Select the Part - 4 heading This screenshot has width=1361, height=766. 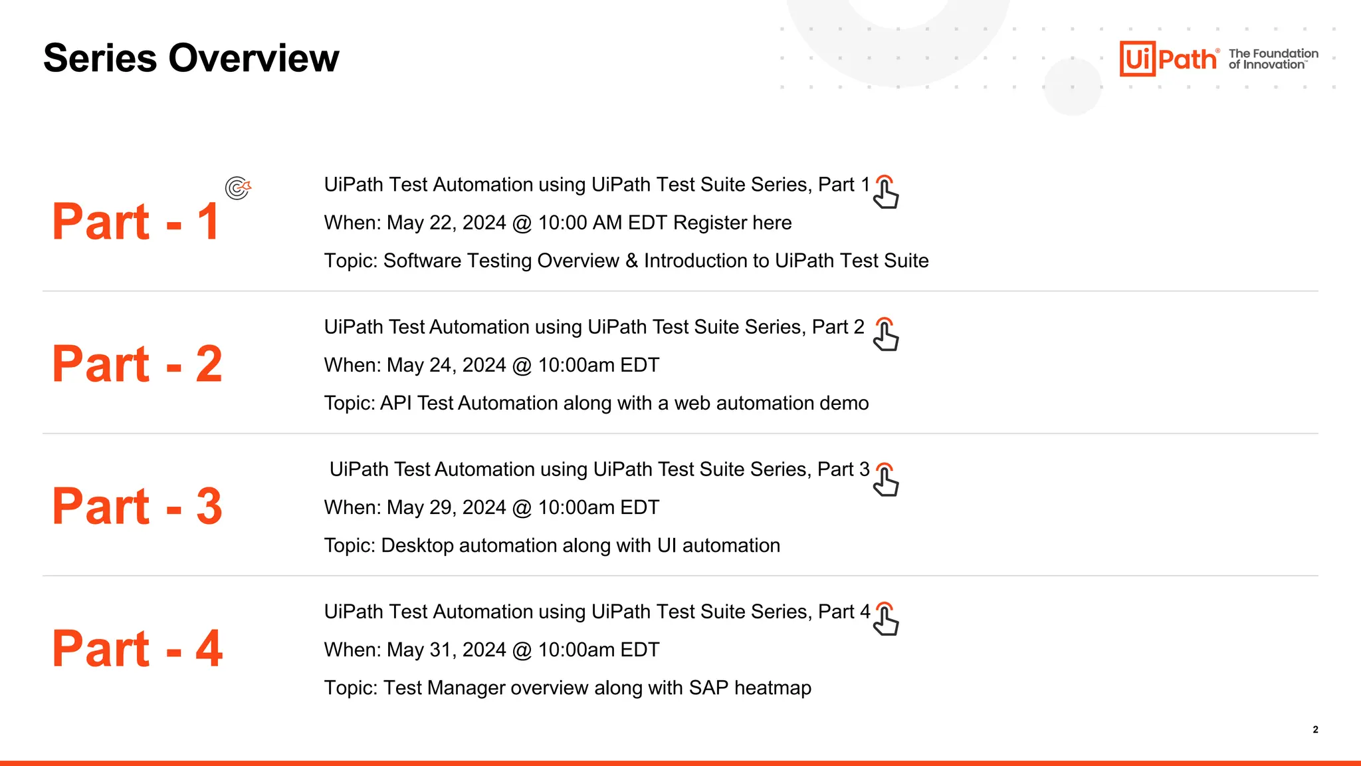[137, 649]
